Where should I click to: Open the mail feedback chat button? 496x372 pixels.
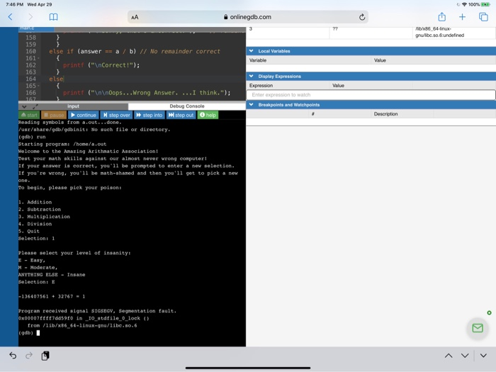tap(478, 328)
